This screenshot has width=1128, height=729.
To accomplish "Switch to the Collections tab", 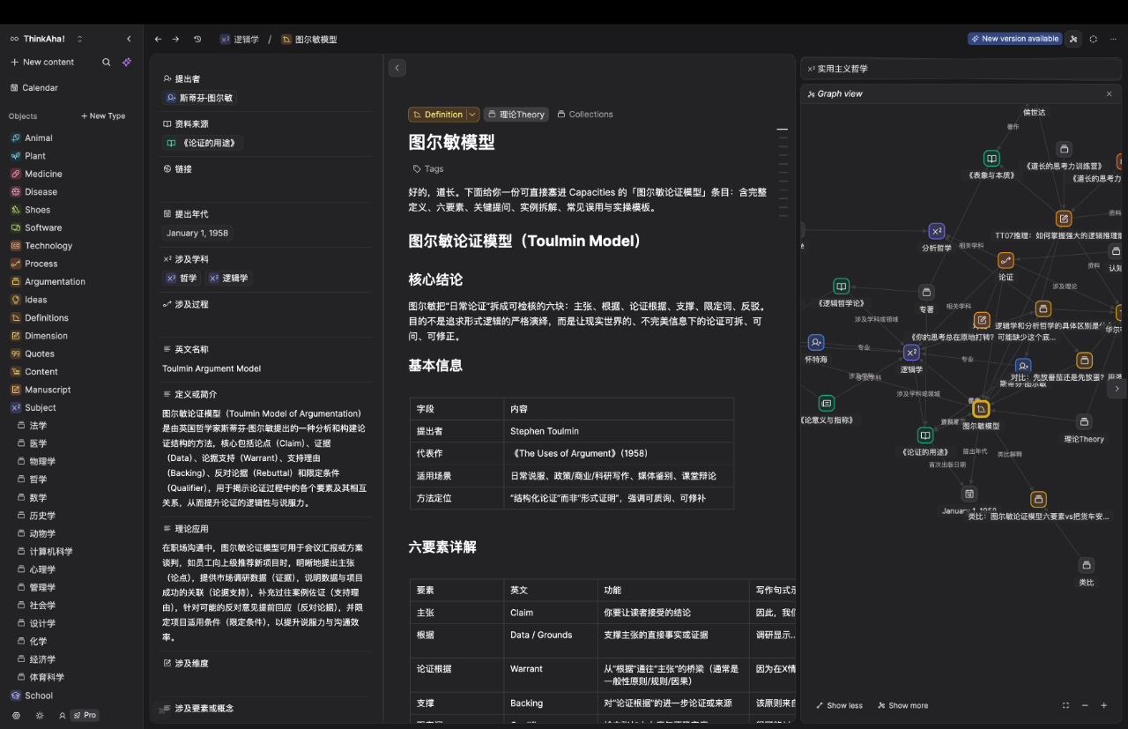I will click(585, 114).
